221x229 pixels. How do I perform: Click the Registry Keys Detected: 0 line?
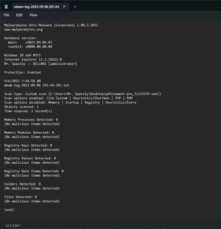pyautogui.click(x=28, y=145)
